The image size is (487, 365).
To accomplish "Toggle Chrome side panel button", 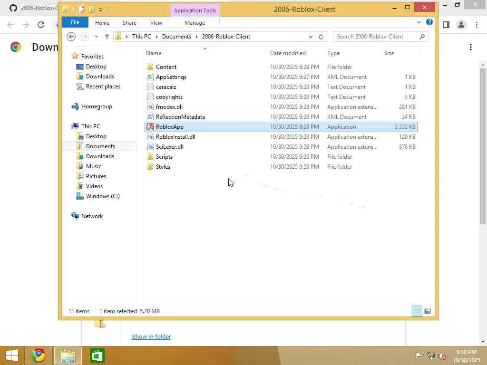I will [446, 25].
